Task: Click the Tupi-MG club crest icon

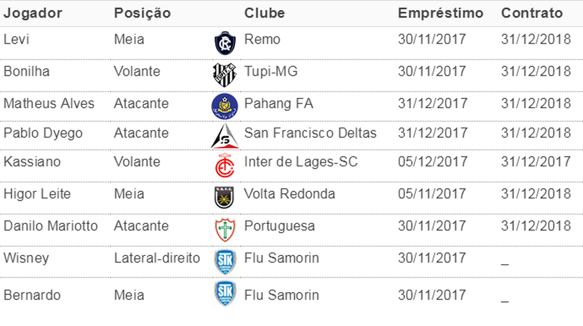Action: click(x=224, y=75)
